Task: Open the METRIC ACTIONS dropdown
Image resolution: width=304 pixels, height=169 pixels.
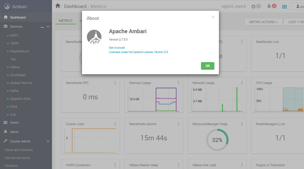Action: 263,22
